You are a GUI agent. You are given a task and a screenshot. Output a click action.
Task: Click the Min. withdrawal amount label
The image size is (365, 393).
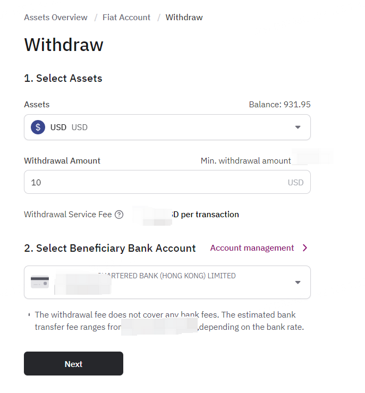245,161
